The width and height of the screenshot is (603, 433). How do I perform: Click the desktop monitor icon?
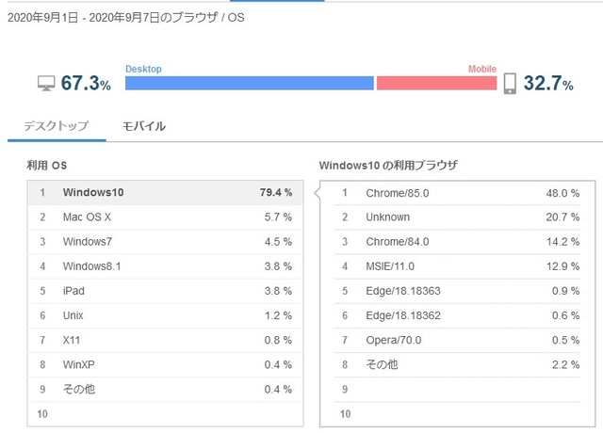pos(46,83)
